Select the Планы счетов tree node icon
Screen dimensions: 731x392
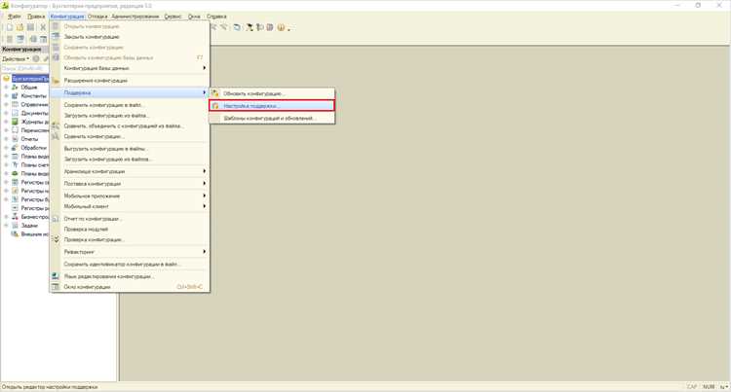[x=15, y=164]
